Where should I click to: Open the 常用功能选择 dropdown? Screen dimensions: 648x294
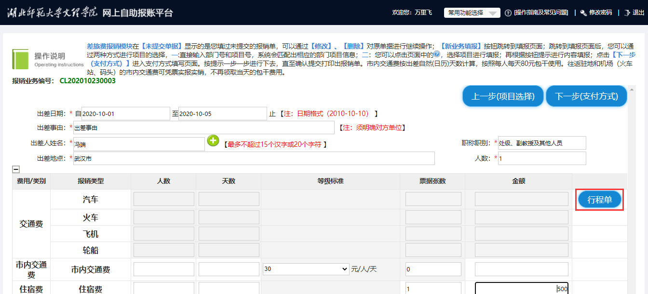(x=472, y=13)
